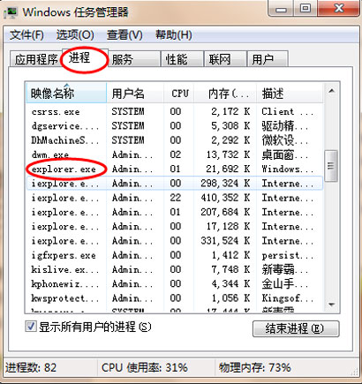The image size is (362, 384).
Task: Click the process list scroll down arrow
Action: [332, 305]
